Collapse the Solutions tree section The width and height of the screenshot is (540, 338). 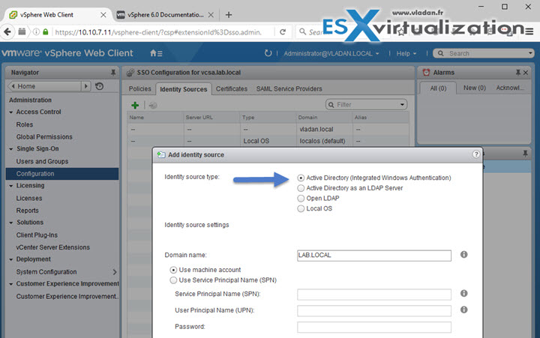click(x=11, y=223)
